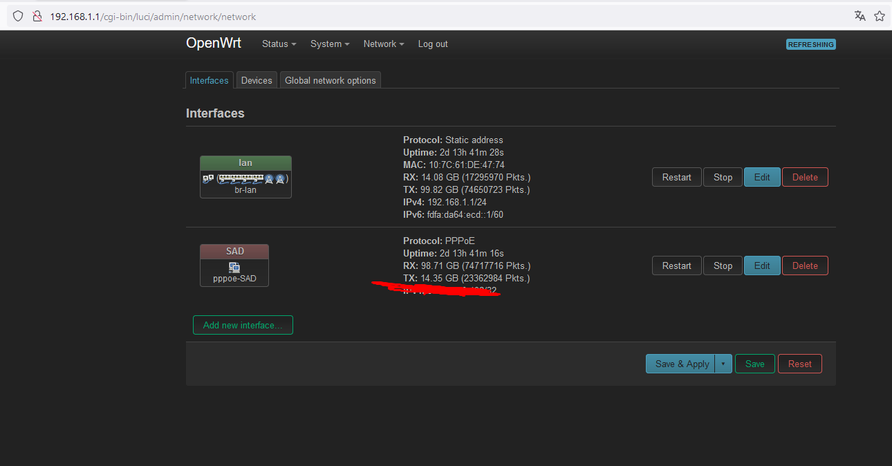
Task: Edit the lan interface
Action: 762,176
